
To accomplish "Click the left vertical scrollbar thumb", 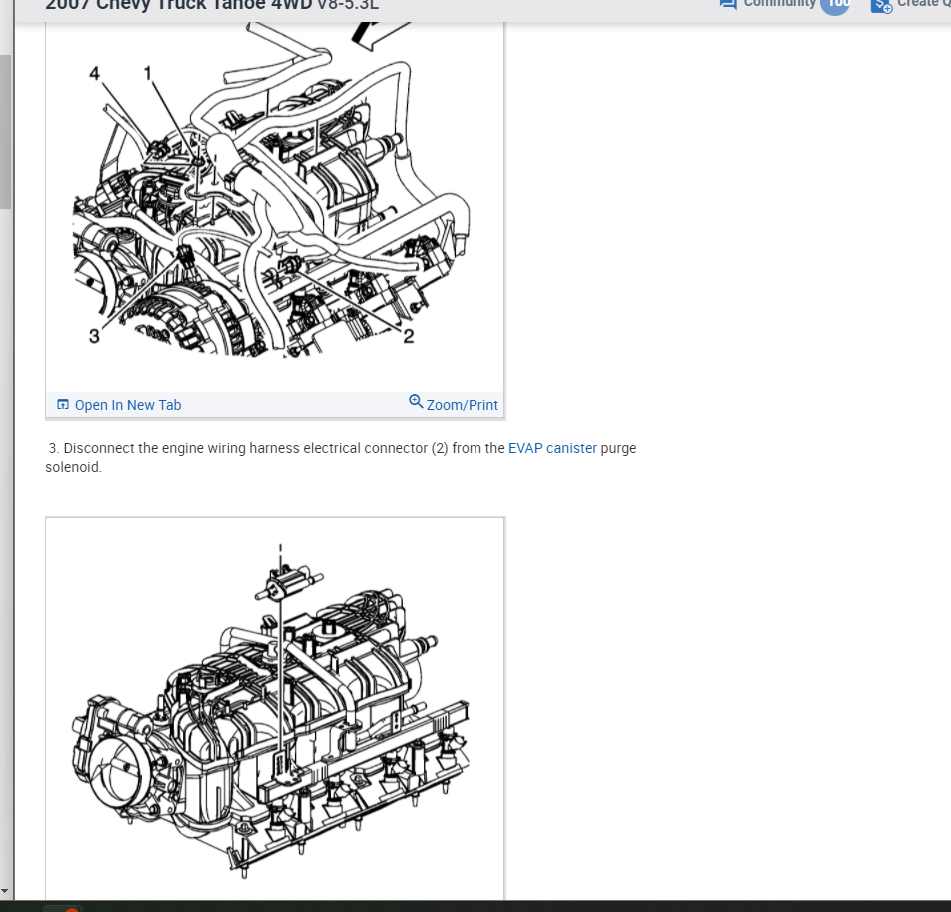I will [5, 132].
